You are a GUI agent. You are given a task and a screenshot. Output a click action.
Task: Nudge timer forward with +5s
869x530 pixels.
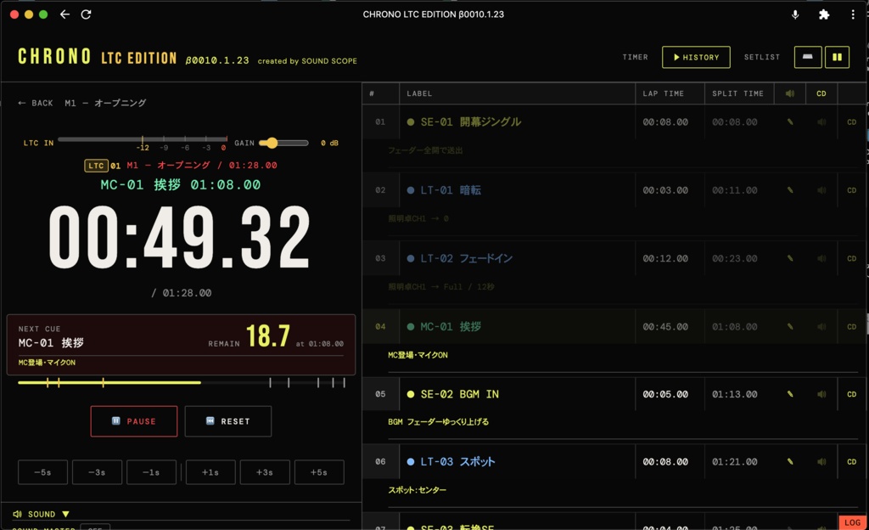click(319, 472)
